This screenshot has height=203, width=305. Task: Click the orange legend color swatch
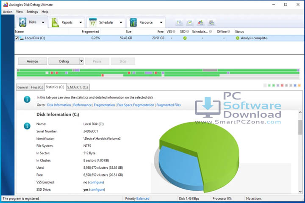pyautogui.click(x=299, y=85)
